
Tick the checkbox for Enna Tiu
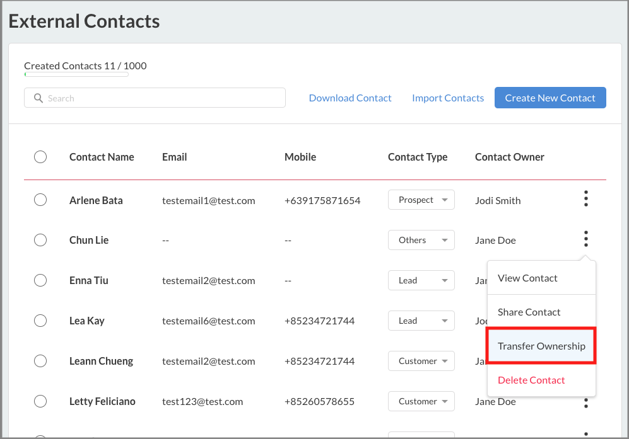(x=40, y=280)
